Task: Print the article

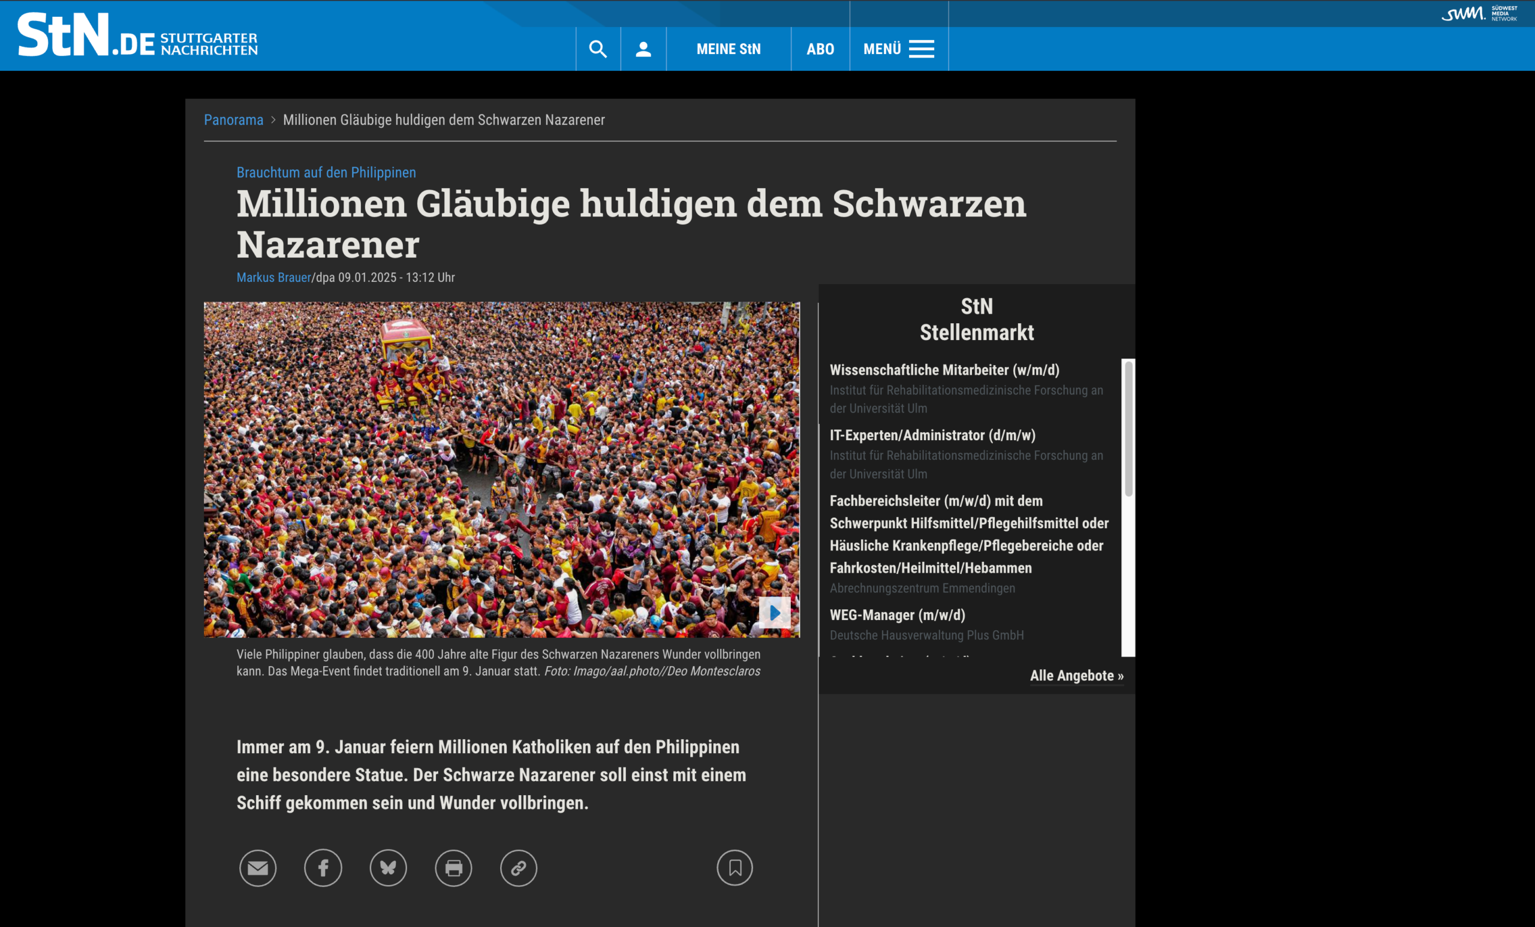Action: click(x=453, y=868)
